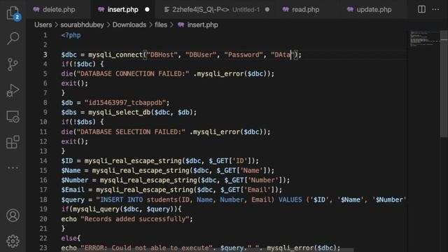
Task: Click the $Name variable on line 15
Action: point(71,171)
